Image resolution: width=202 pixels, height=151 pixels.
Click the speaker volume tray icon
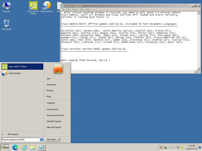coord(170,147)
